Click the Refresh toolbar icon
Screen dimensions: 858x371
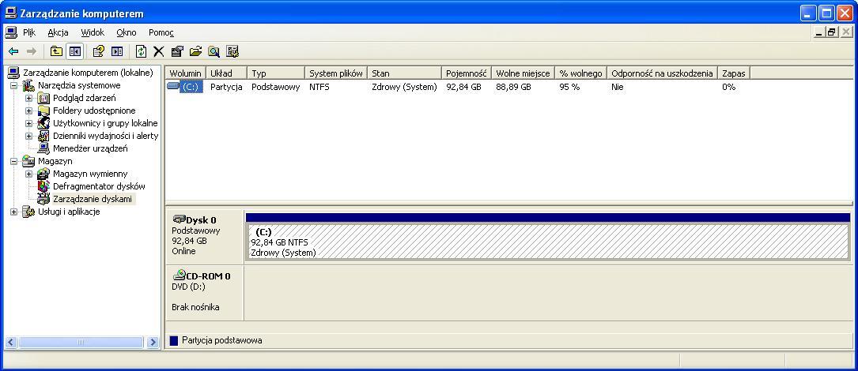coord(142,51)
